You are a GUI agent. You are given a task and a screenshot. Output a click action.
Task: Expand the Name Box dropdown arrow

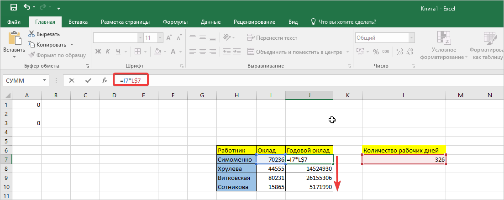(x=44, y=80)
